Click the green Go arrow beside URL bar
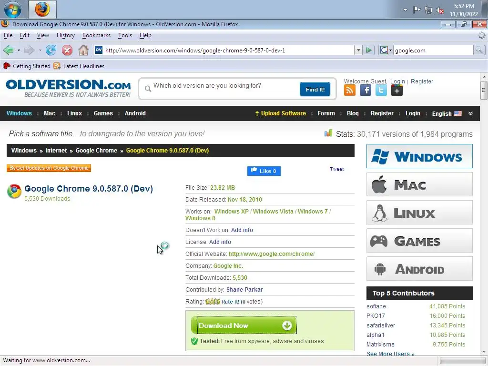 pyautogui.click(x=368, y=50)
